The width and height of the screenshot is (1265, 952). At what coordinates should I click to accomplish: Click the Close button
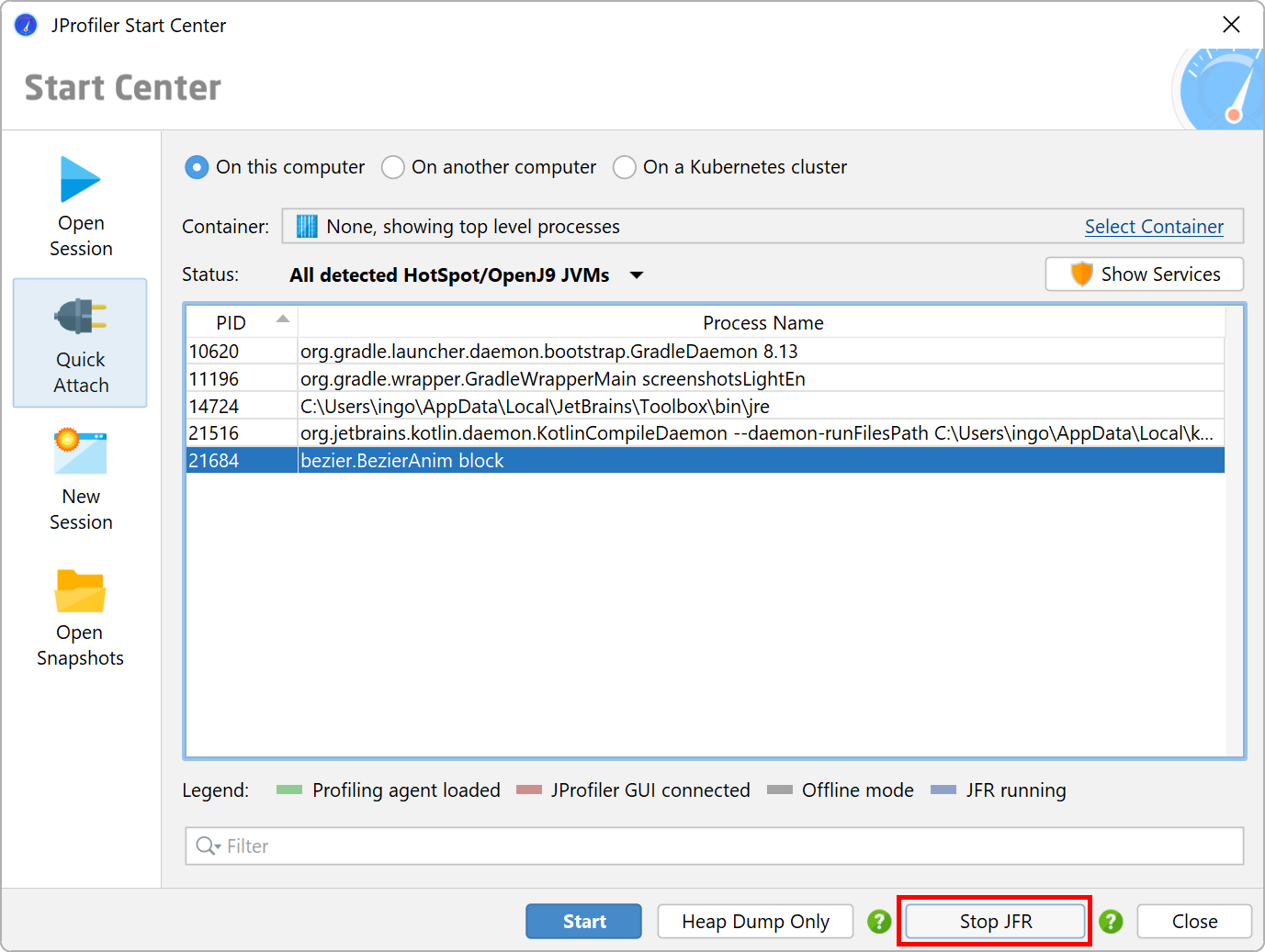tap(1194, 922)
